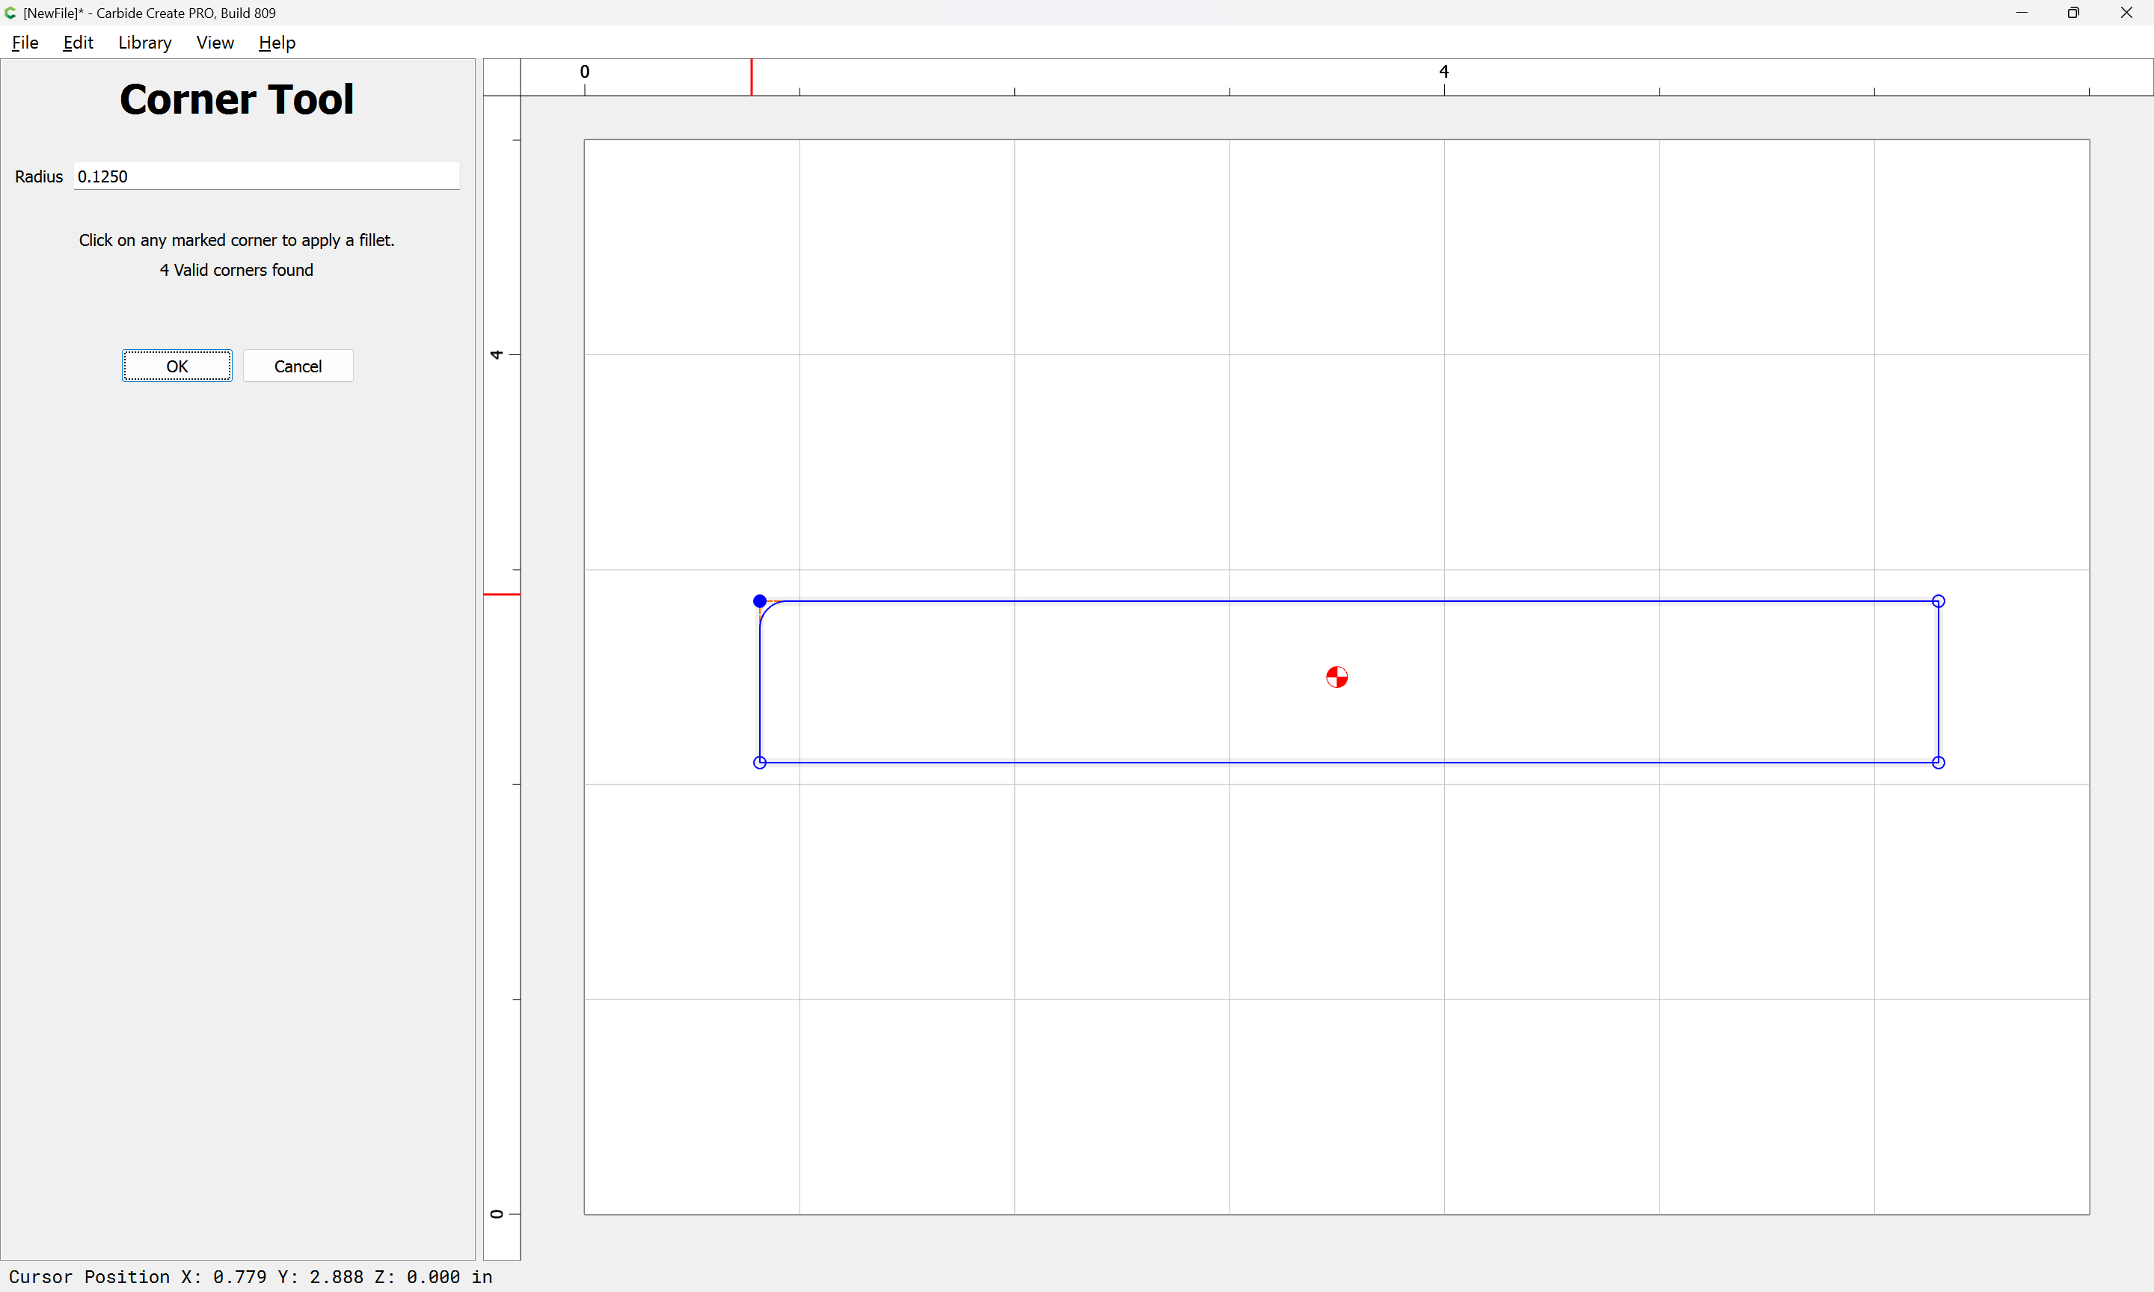
Task: Click the bottom-right corner circle marker
Action: coord(1938,763)
